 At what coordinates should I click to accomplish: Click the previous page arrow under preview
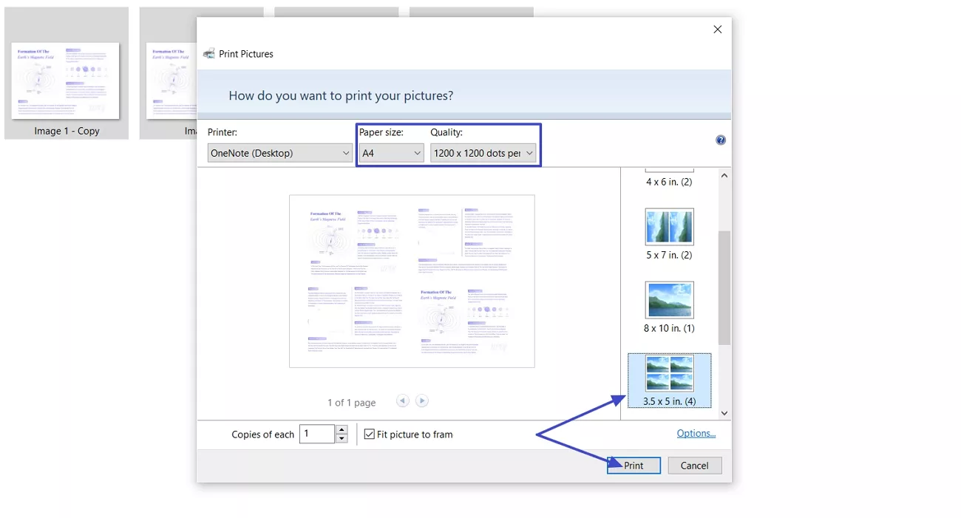pyautogui.click(x=402, y=400)
